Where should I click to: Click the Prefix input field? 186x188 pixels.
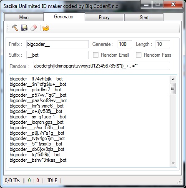(x=58, y=44)
